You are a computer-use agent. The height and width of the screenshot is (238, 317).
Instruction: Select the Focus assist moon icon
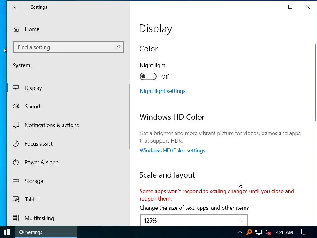pos(15,143)
